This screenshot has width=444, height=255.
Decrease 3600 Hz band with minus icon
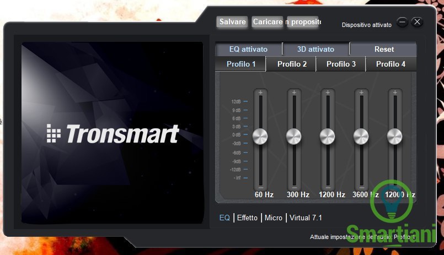click(x=362, y=187)
